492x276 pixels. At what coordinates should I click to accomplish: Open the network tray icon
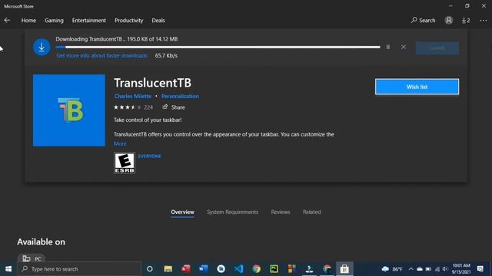pos(437,269)
